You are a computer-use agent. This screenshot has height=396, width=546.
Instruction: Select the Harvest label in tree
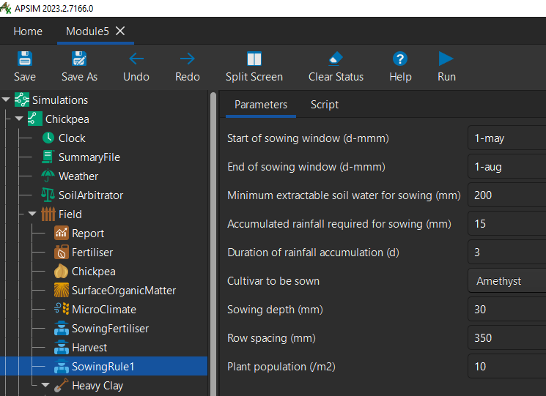tap(89, 348)
